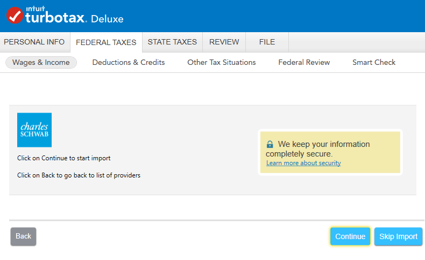425x260 pixels.
Task: Go to the REVIEW tab
Action: pos(224,42)
